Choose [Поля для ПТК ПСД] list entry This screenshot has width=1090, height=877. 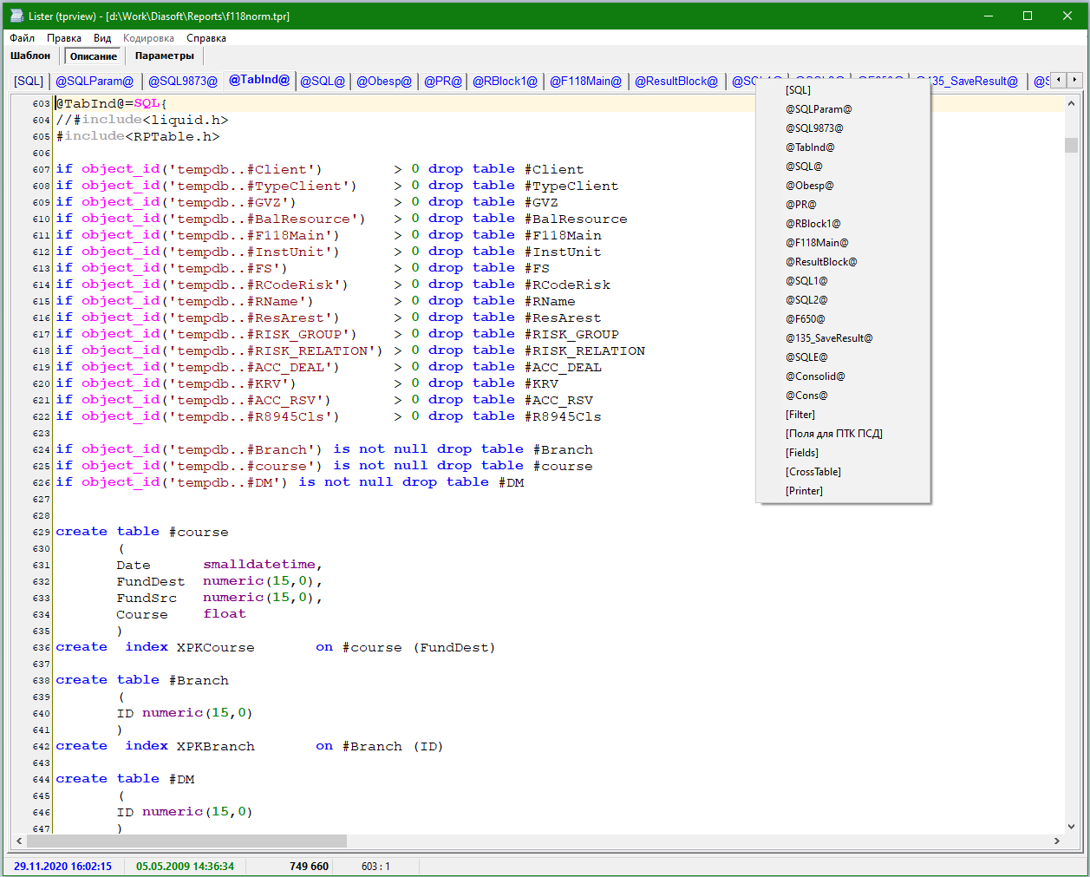pos(833,434)
